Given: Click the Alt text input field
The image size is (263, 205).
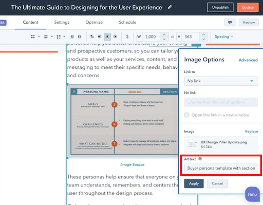Looking at the screenshot, I should [x=221, y=168].
